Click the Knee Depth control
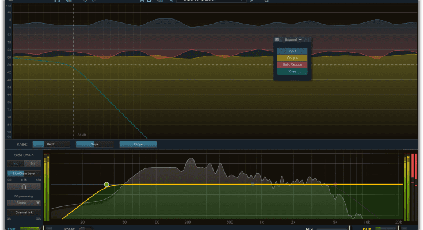 tap(51, 144)
